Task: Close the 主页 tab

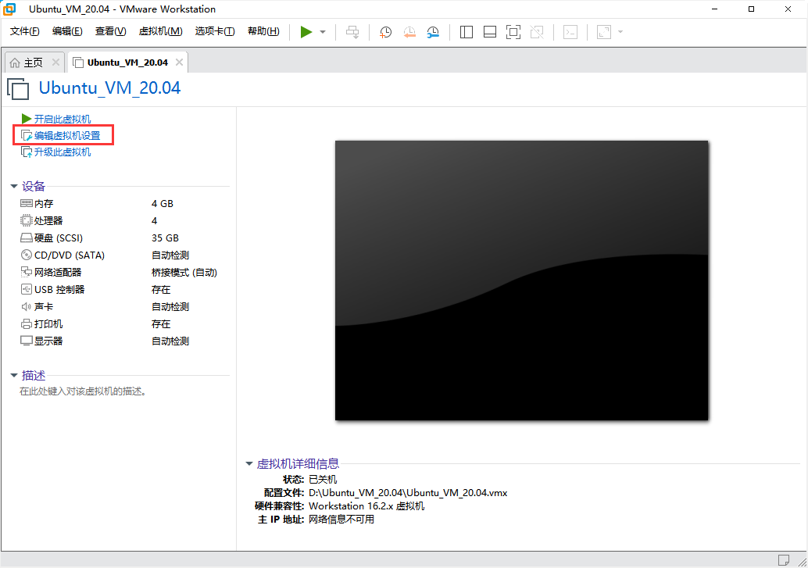Action: click(55, 63)
